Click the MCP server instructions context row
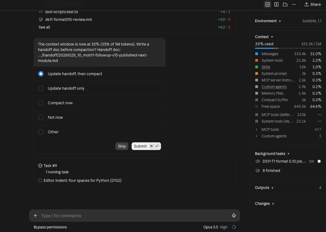The image size is (326, 232). (288, 80)
